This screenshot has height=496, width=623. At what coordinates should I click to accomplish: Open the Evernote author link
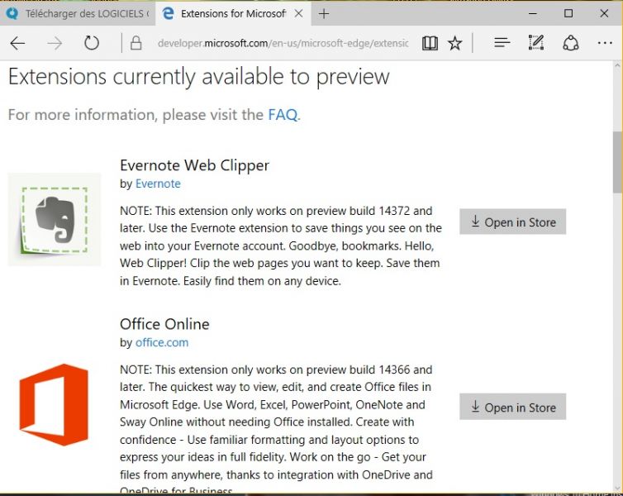[x=158, y=184]
